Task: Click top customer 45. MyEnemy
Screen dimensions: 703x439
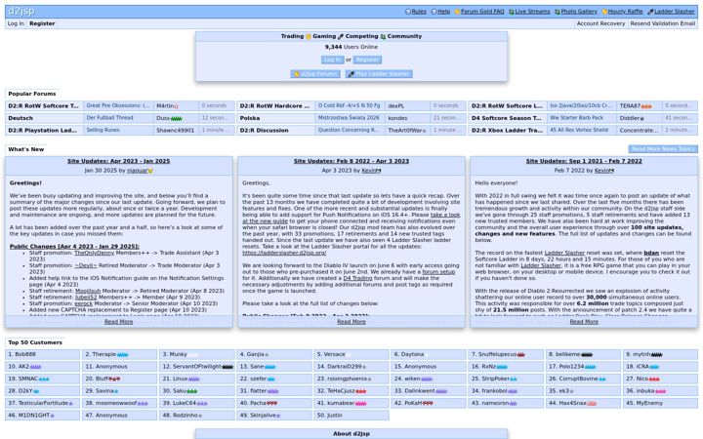Action: click(660, 403)
